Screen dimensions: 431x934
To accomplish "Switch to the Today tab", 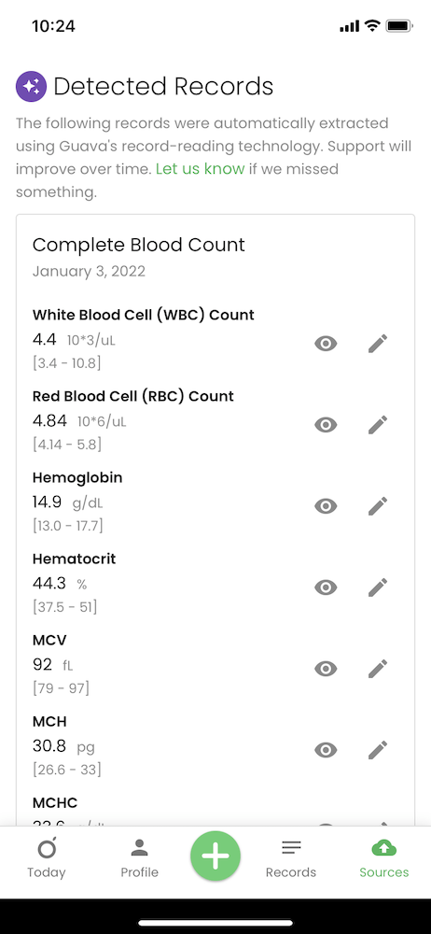I will [47, 858].
